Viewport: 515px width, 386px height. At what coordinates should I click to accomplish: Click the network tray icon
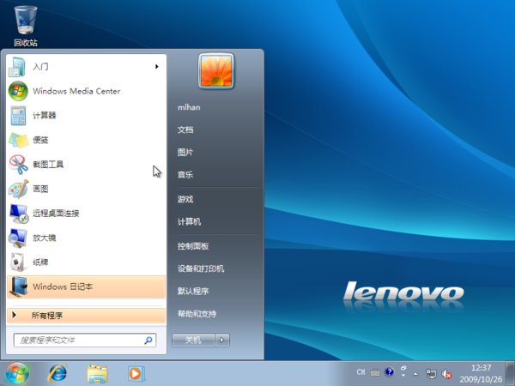point(431,373)
